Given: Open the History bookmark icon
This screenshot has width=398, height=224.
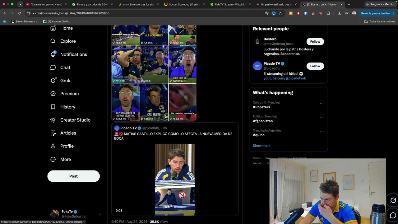Looking at the screenshot, I should pyautogui.click(x=53, y=107).
